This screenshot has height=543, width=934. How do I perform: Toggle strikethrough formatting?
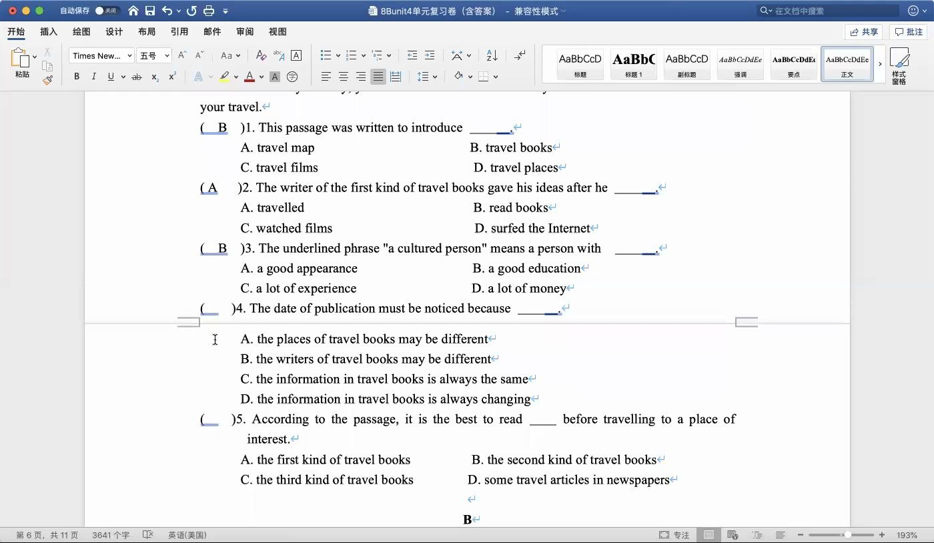point(137,77)
